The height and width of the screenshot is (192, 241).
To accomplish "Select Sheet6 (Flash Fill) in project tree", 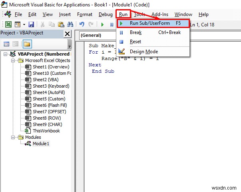I will pos(50,105).
